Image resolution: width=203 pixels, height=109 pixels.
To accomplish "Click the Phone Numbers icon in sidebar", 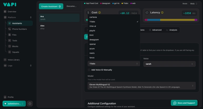I will pos(10,29).
